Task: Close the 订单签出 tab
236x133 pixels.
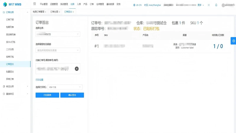Action: pos(73,12)
